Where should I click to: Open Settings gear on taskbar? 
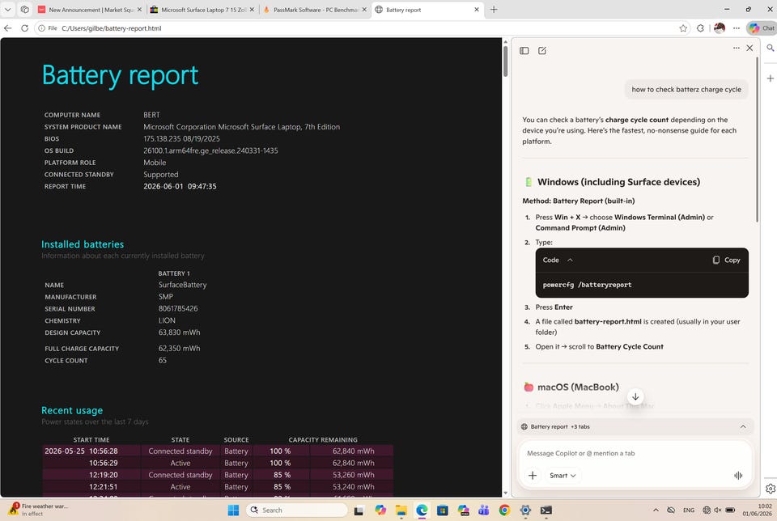coord(525,510)
